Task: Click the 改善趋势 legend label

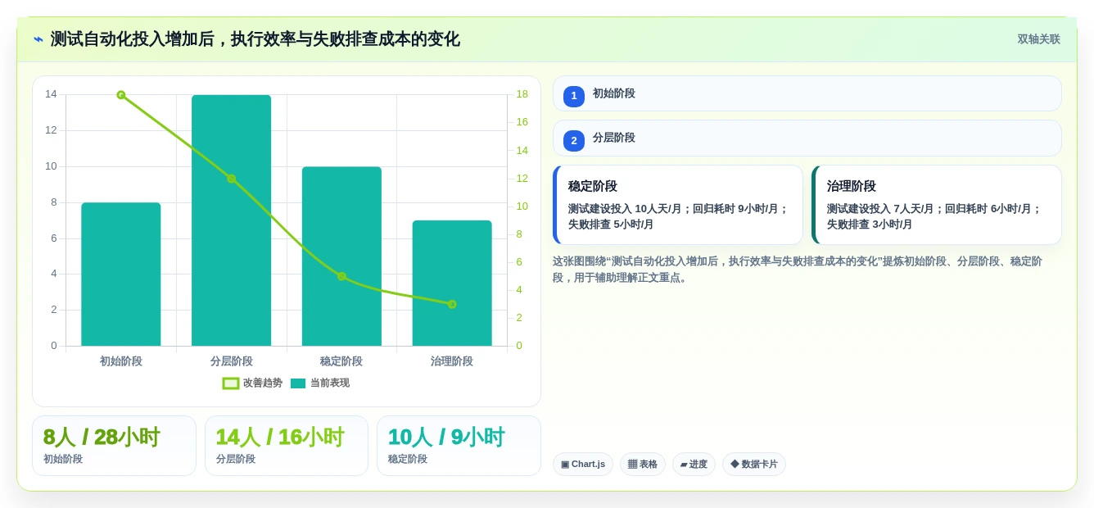Action: click(263, 383)
